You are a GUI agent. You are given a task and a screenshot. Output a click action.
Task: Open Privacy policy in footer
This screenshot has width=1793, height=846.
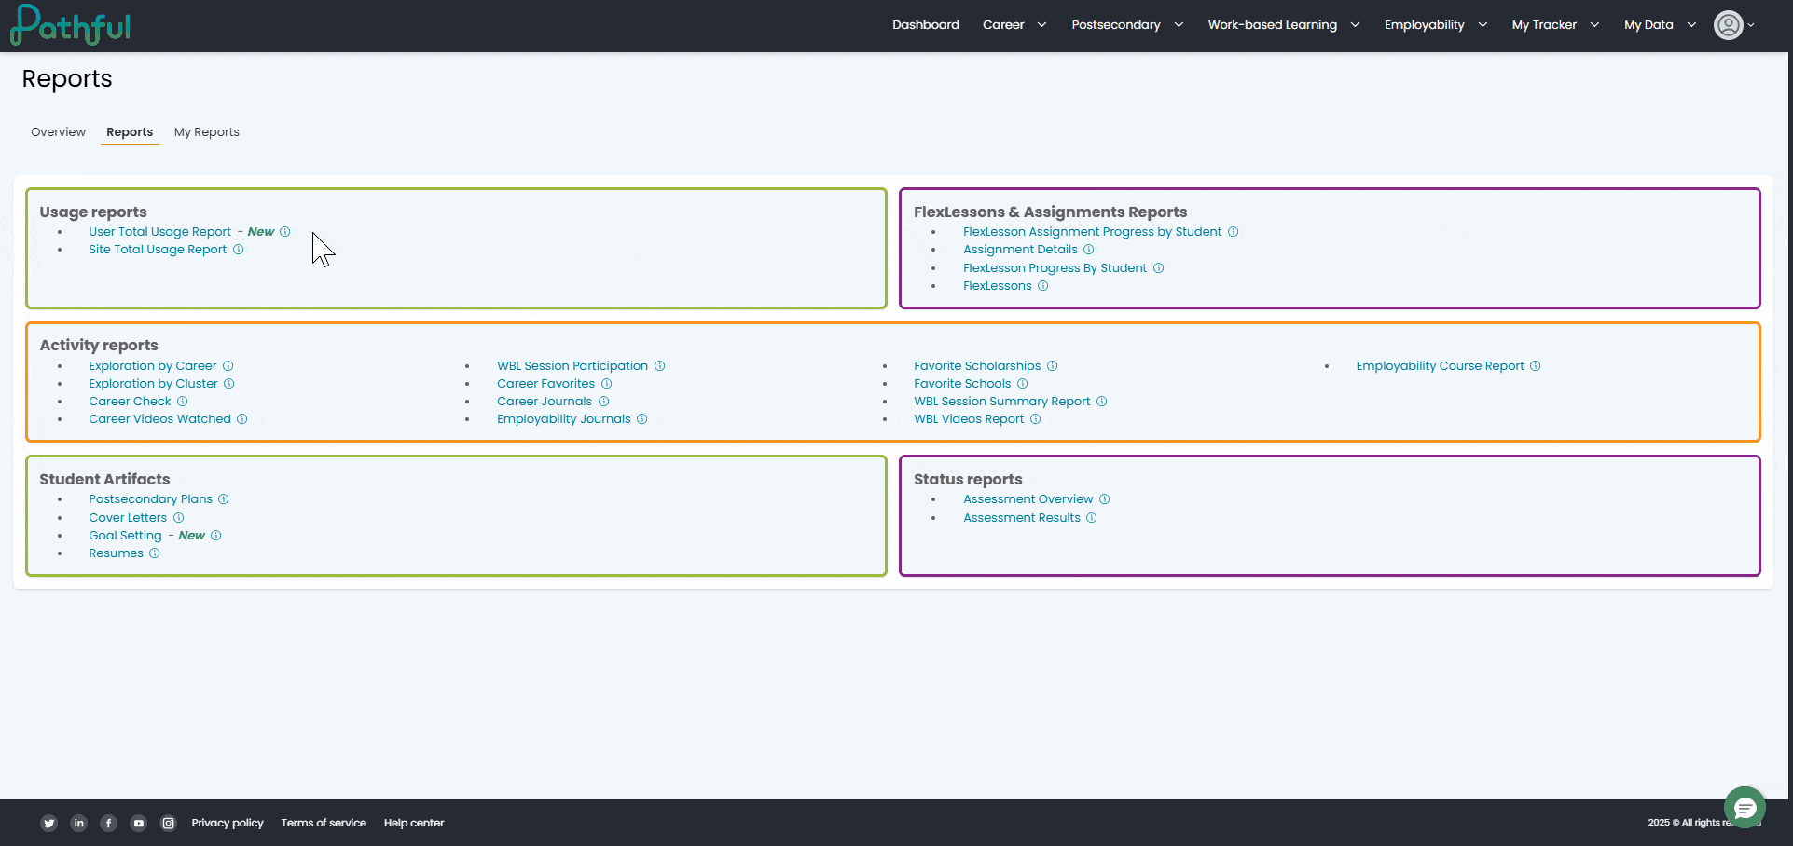click(x=228, y=823)
